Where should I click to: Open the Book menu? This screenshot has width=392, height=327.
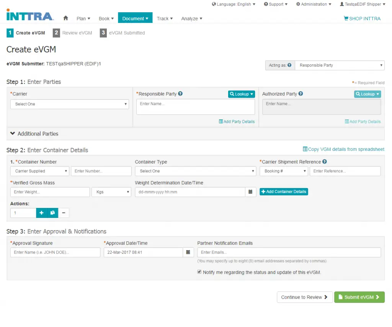click(106, 18)
